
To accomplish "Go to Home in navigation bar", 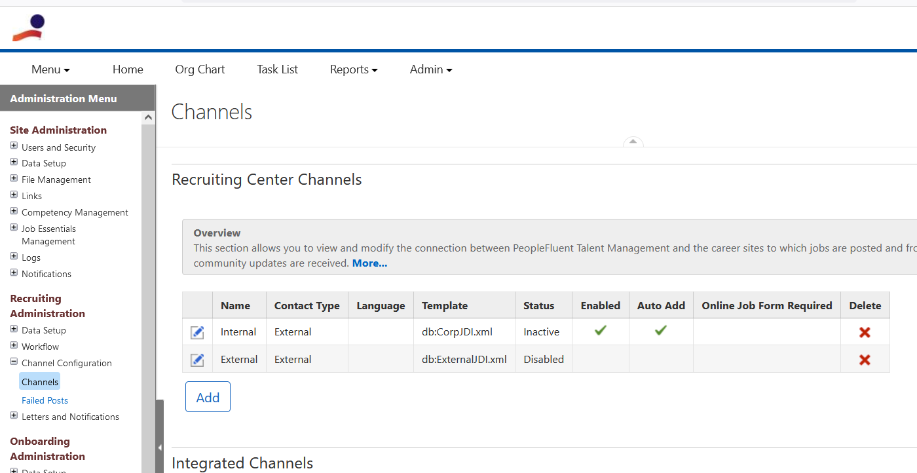I will [x=128, y=69].
